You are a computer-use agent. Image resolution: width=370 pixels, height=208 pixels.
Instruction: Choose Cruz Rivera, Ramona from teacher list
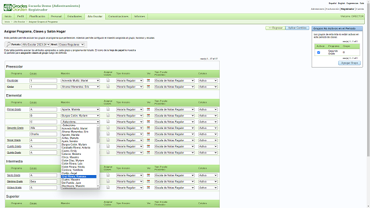79,176
